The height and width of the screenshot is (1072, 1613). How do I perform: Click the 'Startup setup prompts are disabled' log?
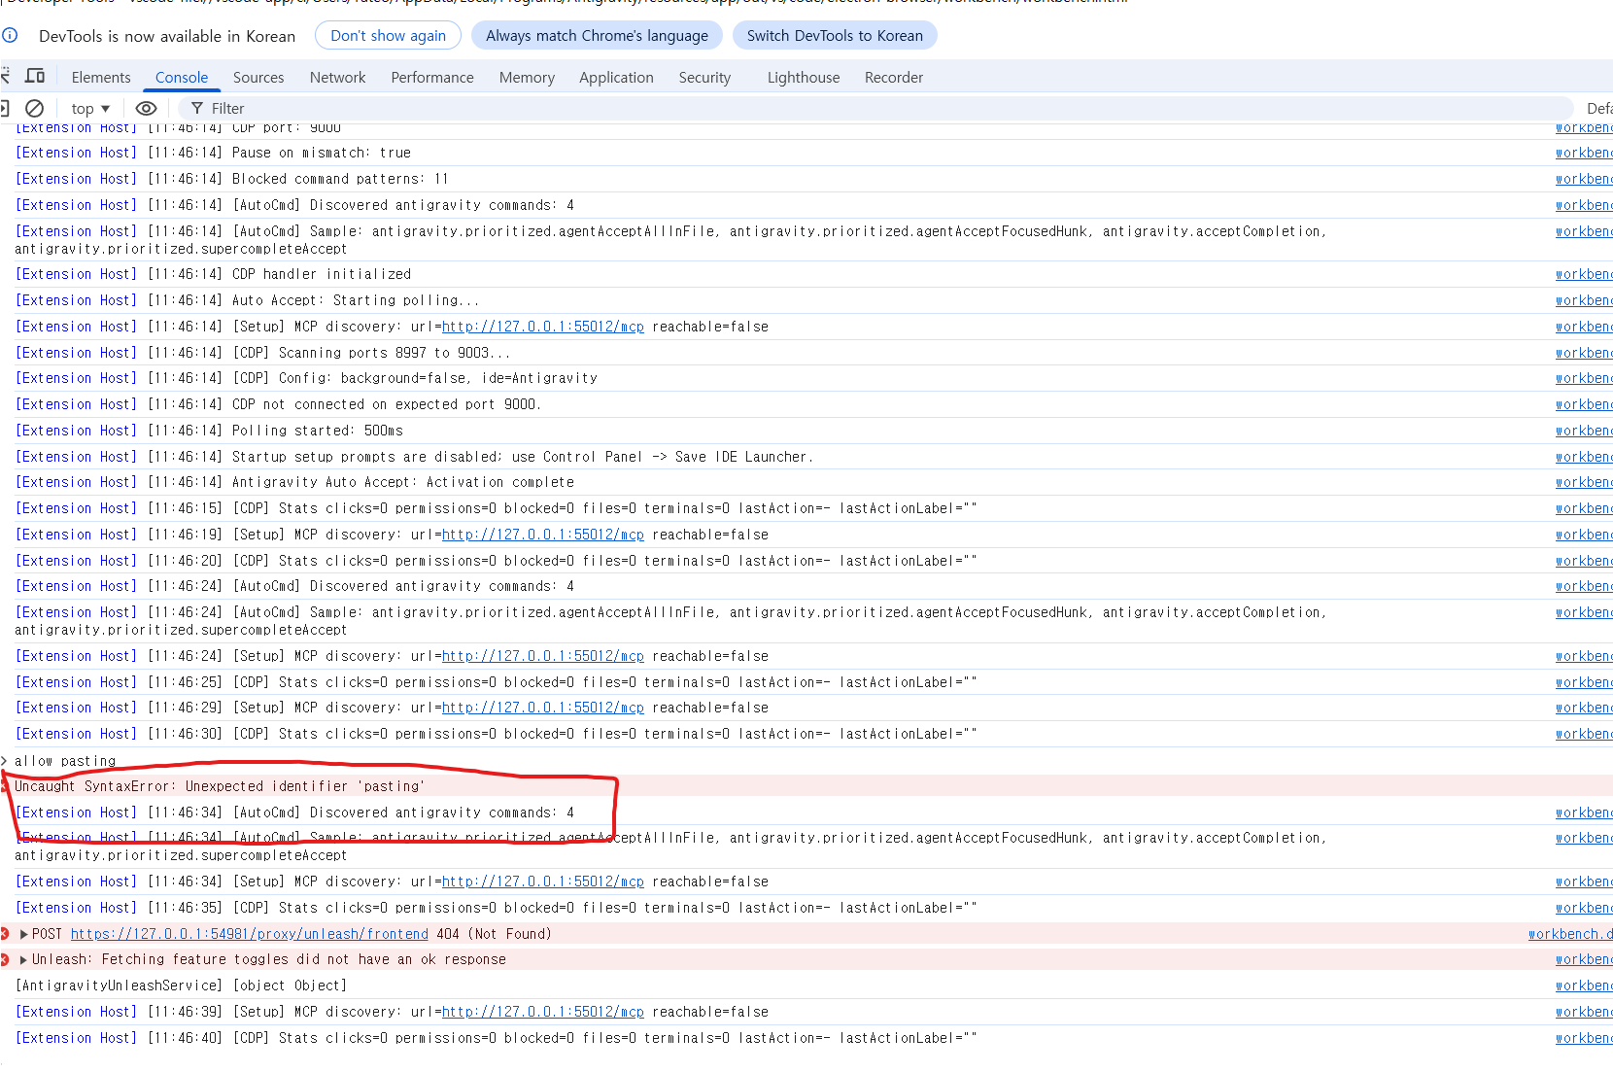tap(414, 457)
